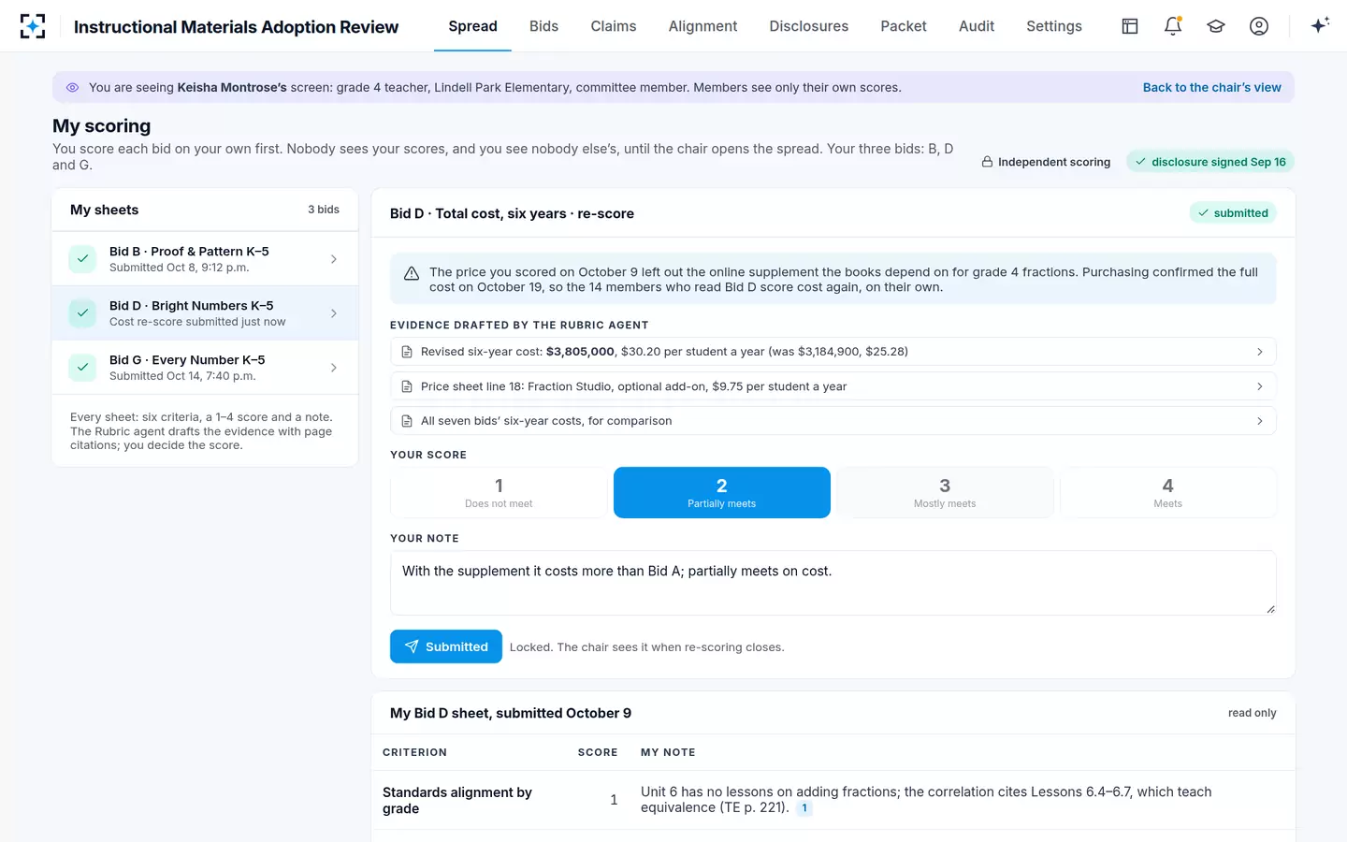The image size is (1347, 842).
Task: Open the Claims tab
Action: [x=614, y=26]
